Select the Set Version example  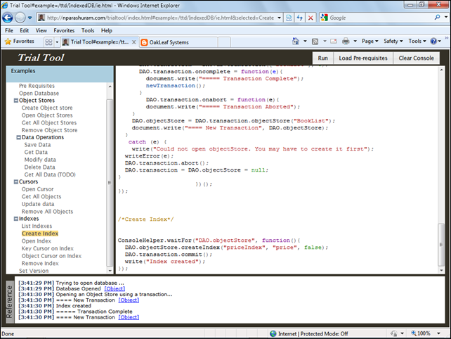[34, 271]
